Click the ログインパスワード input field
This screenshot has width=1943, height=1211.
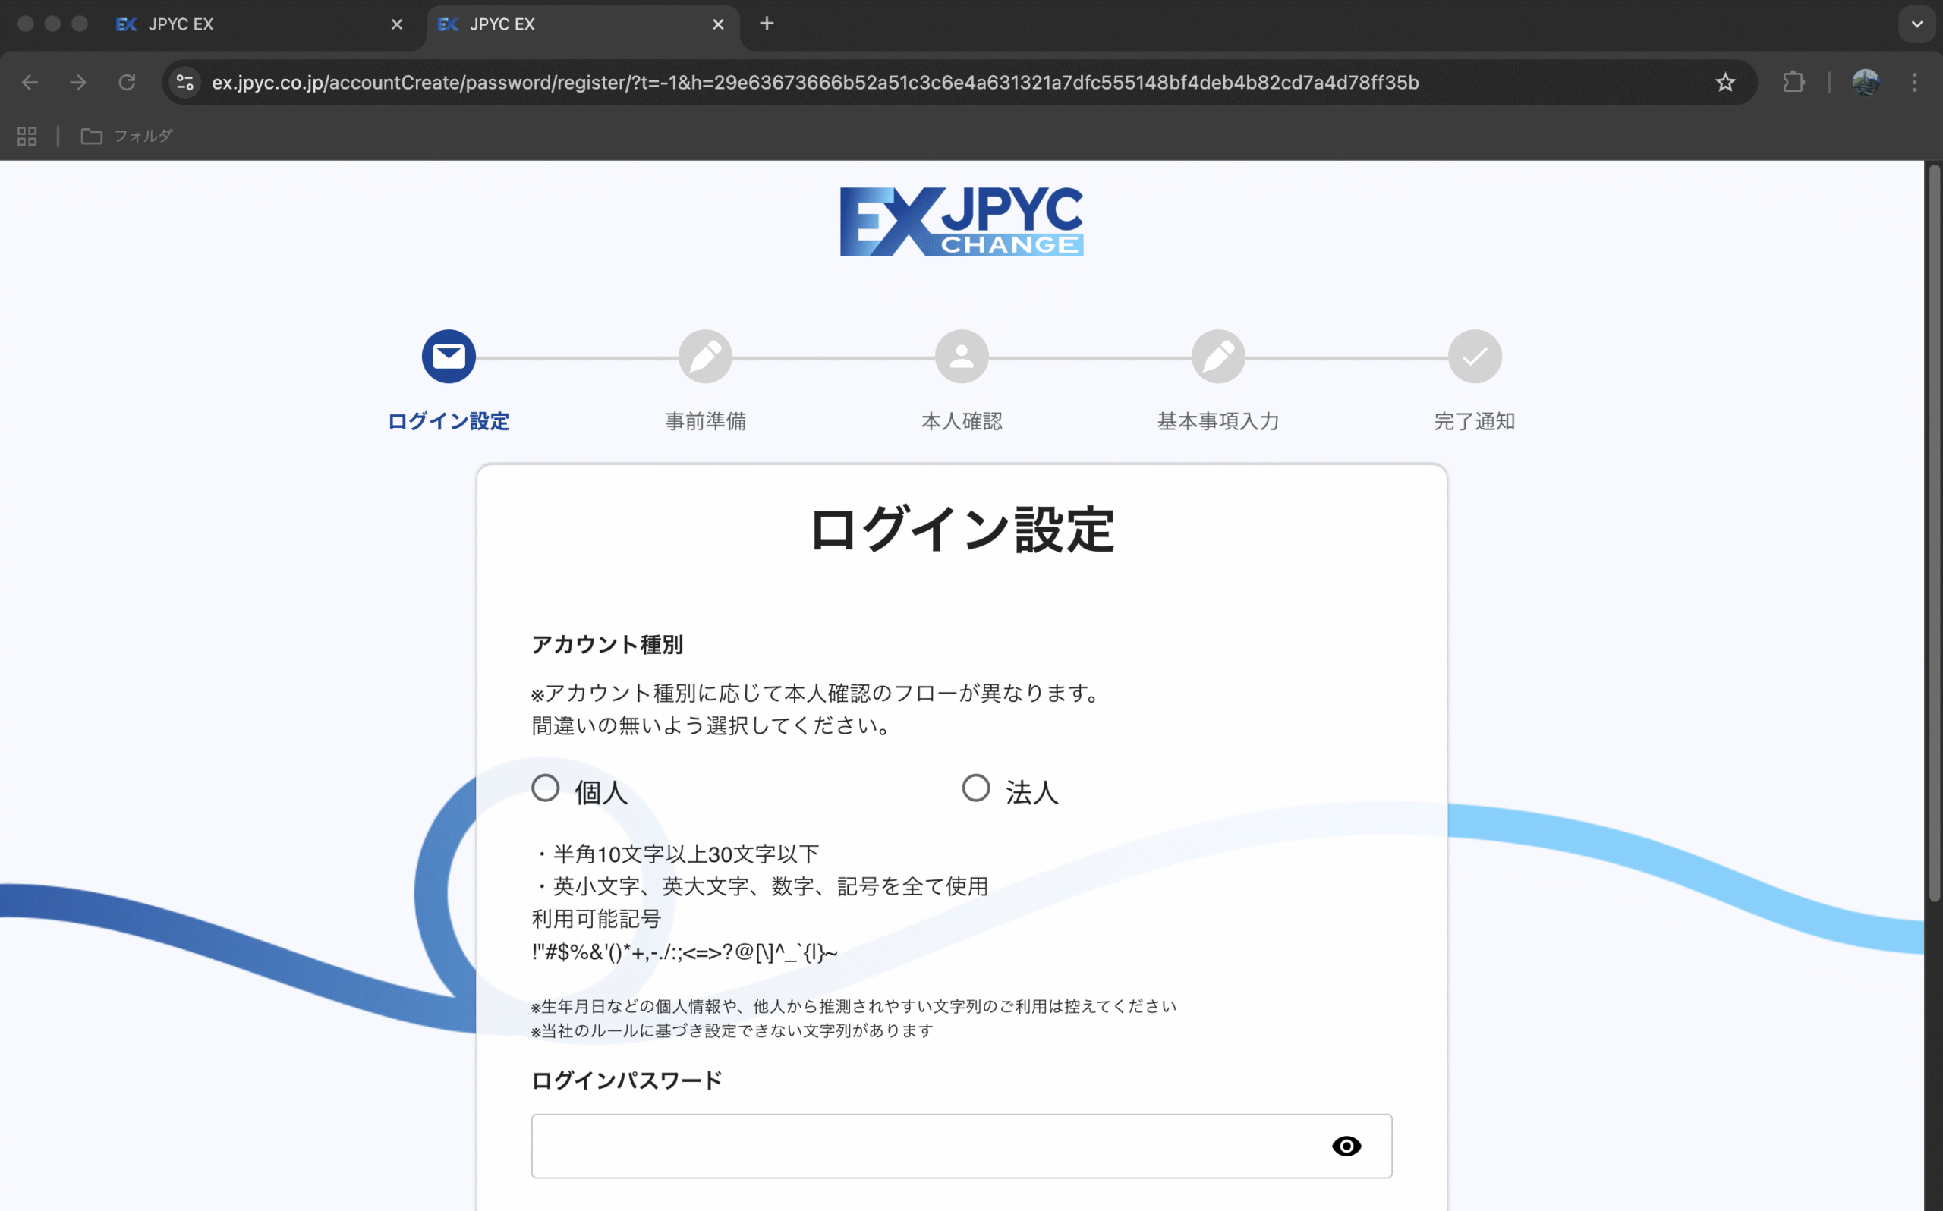tap(921, 1146)
